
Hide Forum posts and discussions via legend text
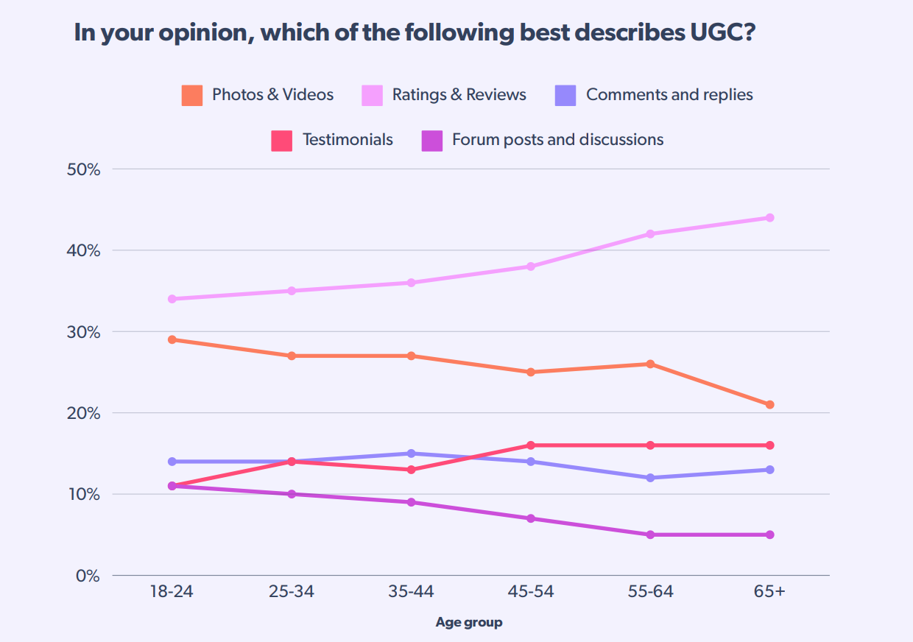tap(557, 140)
